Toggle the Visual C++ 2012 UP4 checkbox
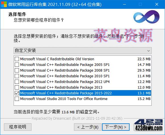 coord(17,82)
